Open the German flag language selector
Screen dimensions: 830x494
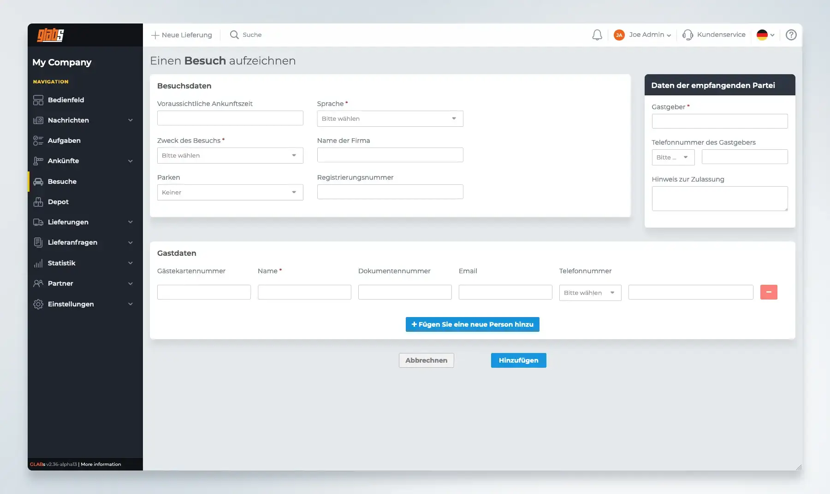765,35
